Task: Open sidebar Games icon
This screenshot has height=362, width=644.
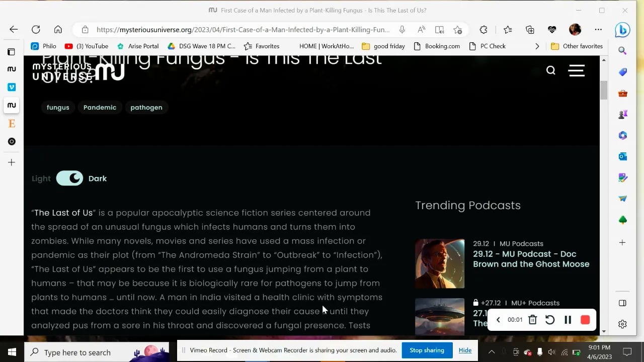Action: click(x=622, y=114)
